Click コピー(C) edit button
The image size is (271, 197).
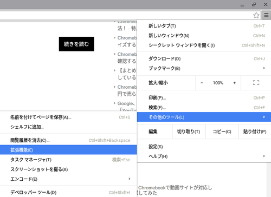pyautogui.click(x=222, y=132)
